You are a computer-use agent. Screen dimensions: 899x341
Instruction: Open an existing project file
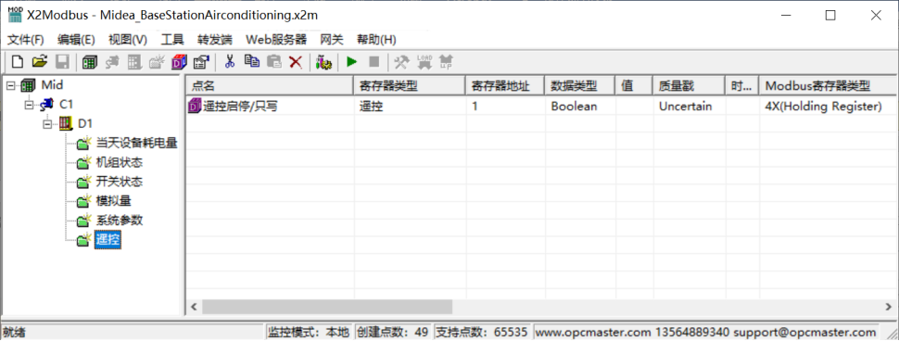(x=39, y=62)
